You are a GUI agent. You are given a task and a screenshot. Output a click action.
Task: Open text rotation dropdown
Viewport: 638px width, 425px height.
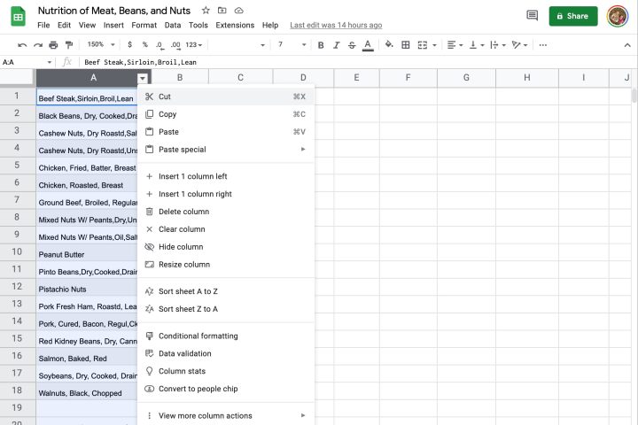point(519,45)
